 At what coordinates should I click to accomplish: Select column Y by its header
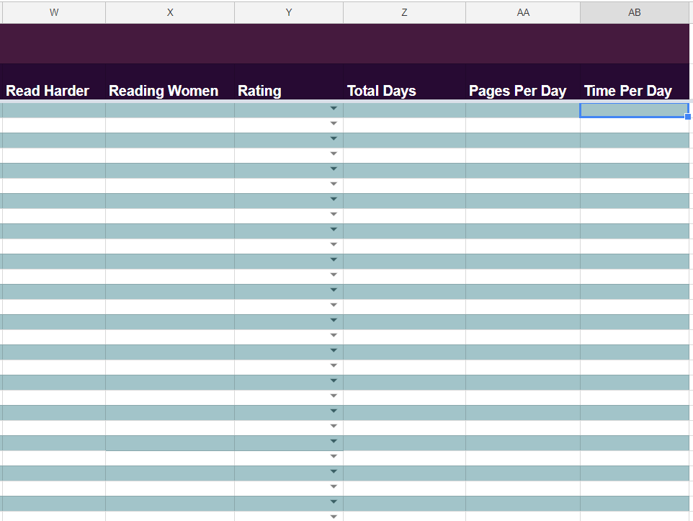click(289, 12)
